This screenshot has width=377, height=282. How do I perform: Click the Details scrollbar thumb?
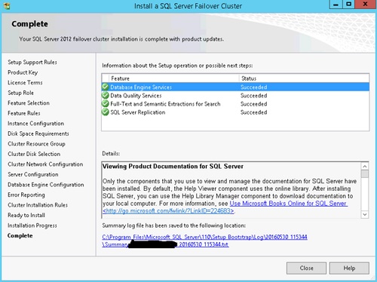[365, 174]
